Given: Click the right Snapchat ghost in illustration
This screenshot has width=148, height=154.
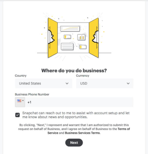Looking at the screenshot, I should (x=95, y=37).
